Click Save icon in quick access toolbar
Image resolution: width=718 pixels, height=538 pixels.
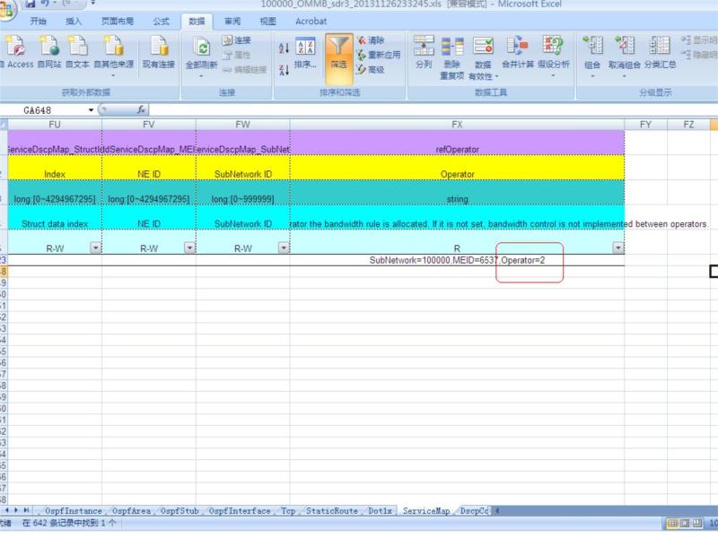tap(31, 4)
